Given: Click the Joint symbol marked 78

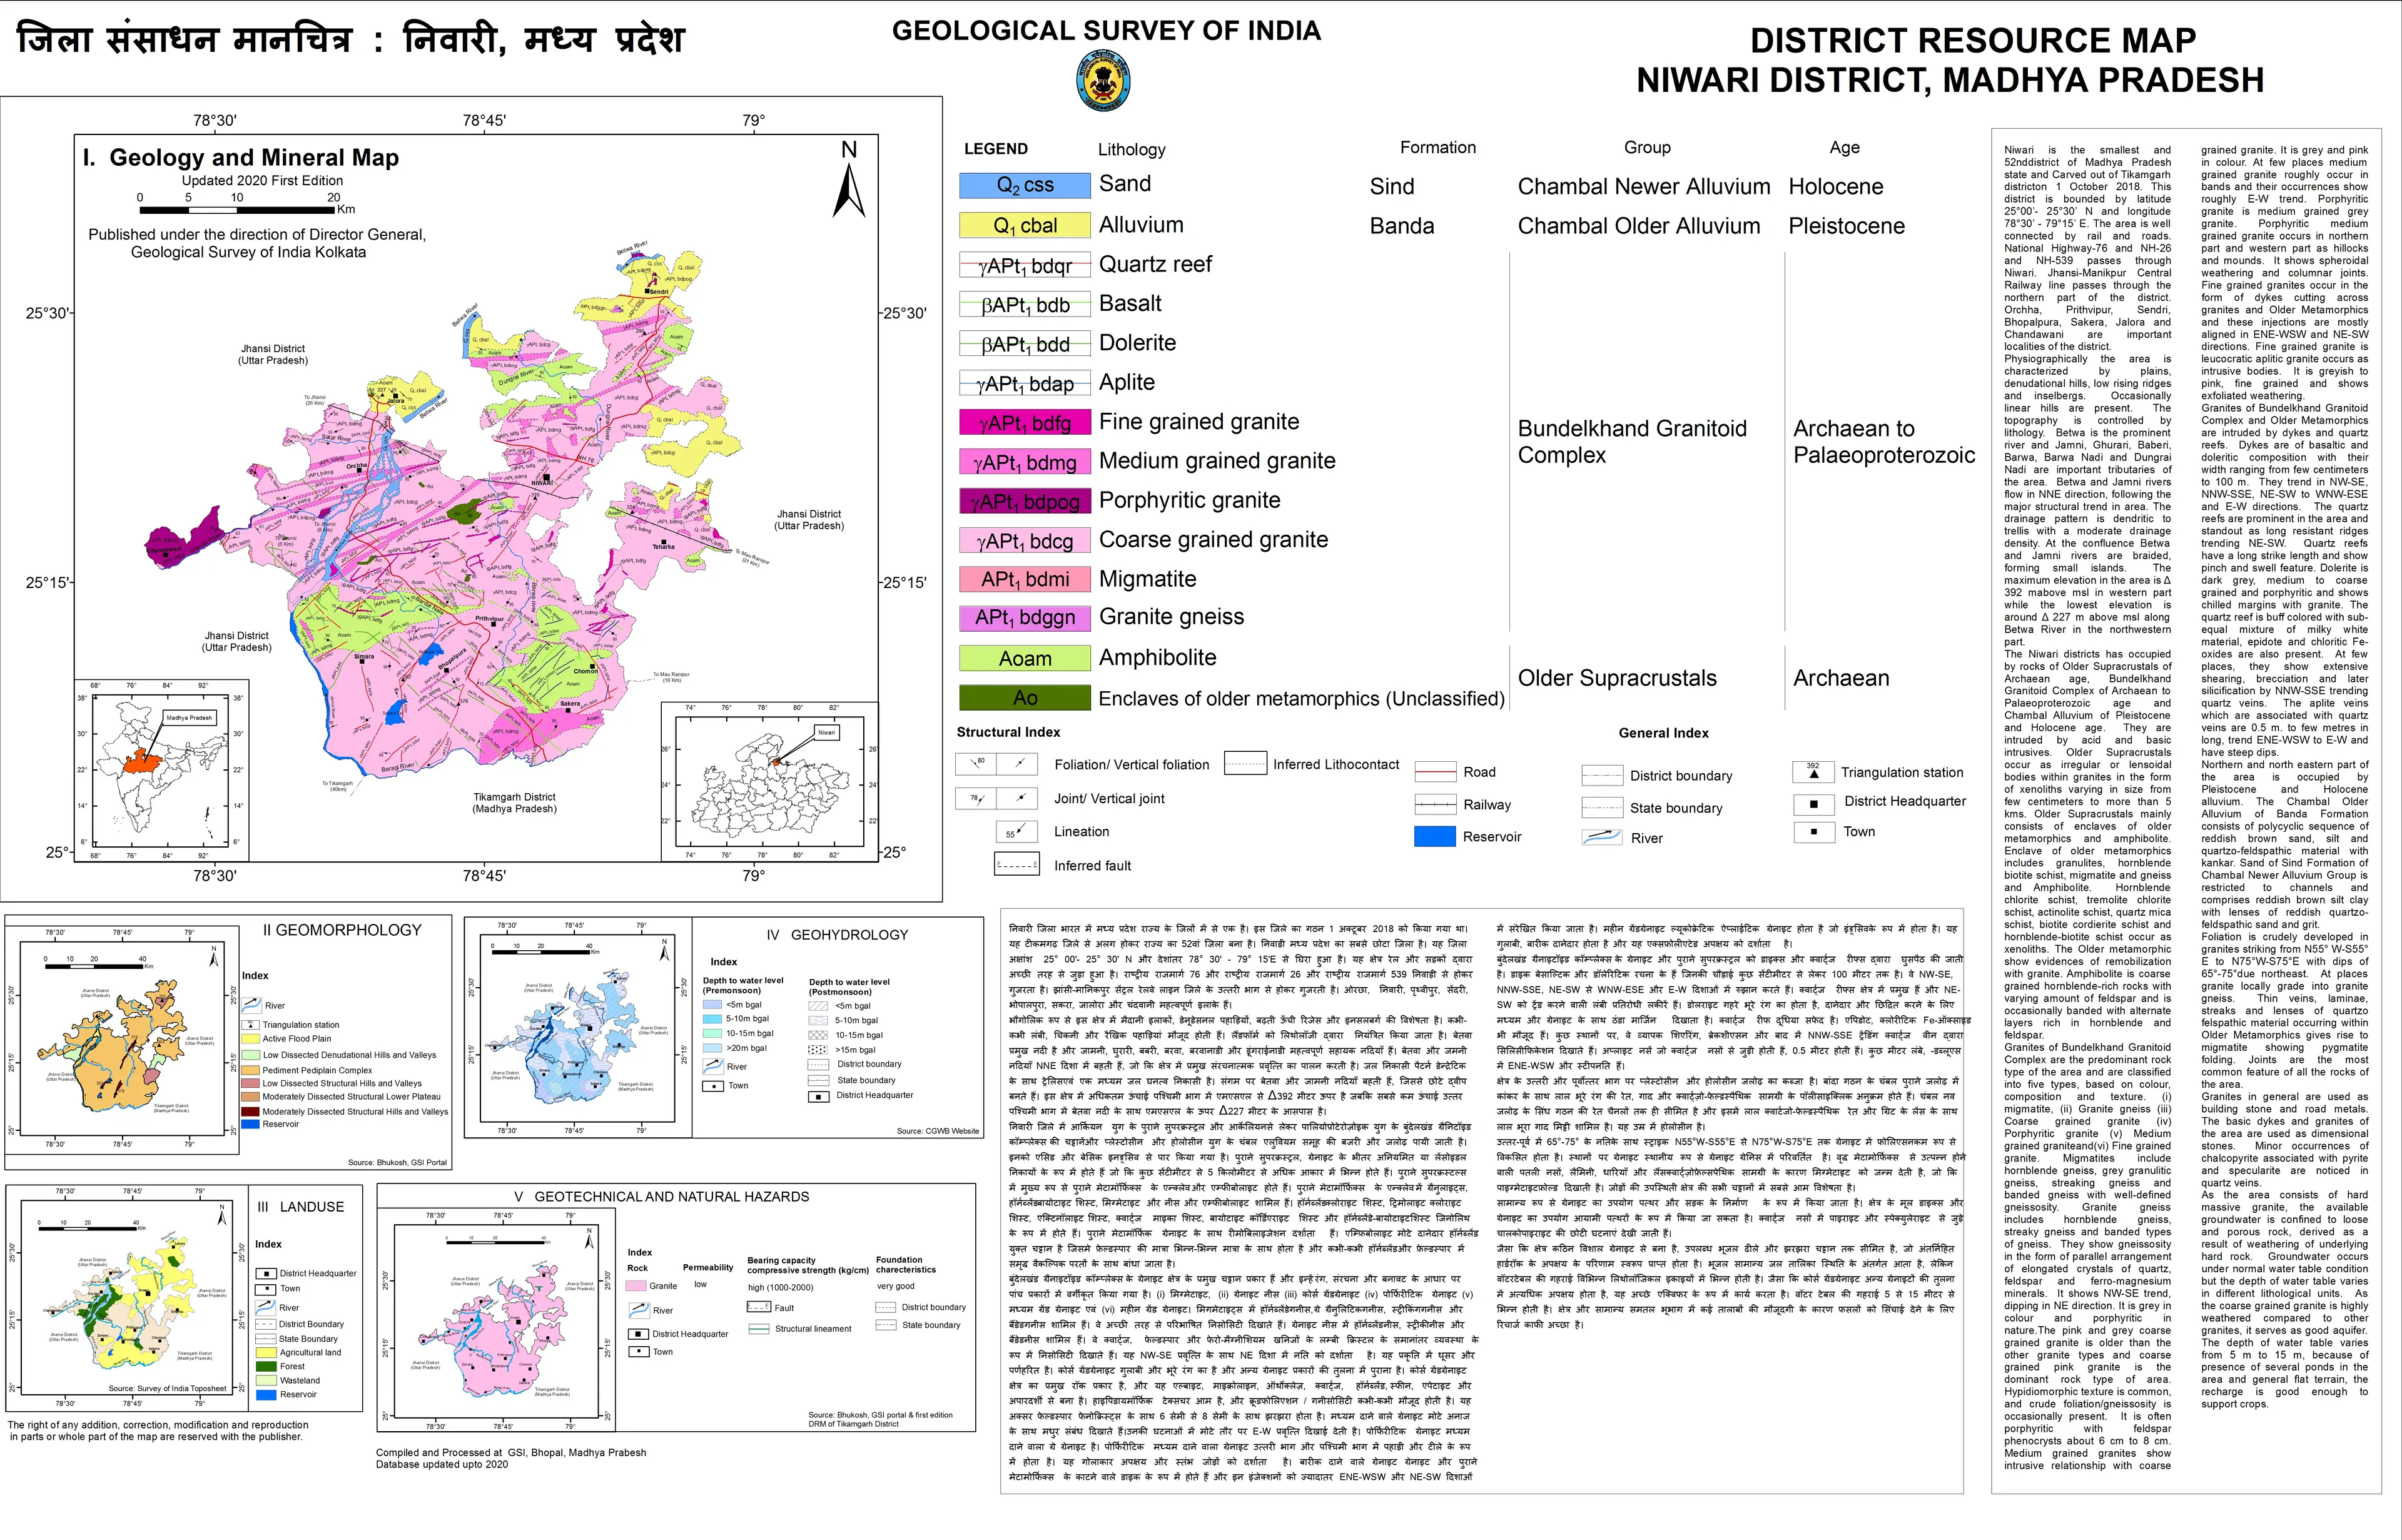Looking at the screenshot, I should pos(976,798).
